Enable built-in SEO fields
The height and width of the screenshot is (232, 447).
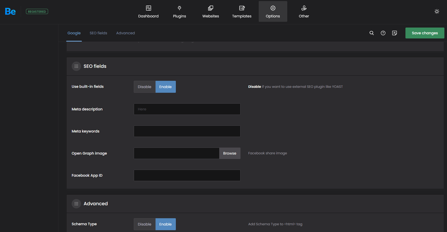[165, 87]
